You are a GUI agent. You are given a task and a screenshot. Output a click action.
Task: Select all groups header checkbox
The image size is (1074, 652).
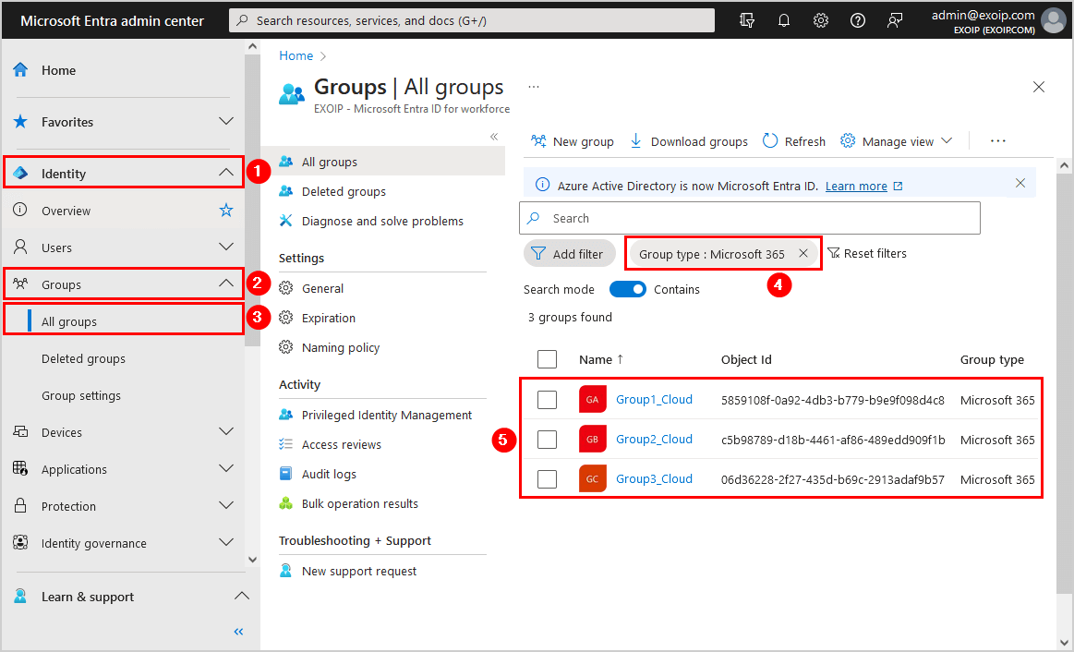coord(548,359)
